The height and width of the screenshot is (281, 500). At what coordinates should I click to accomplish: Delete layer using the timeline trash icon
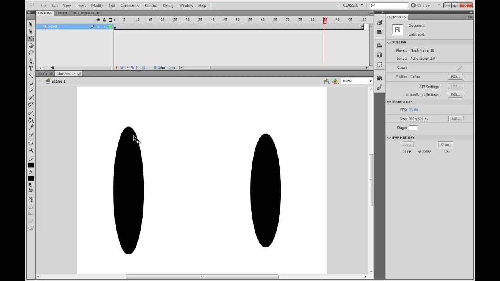coord(52,68)
